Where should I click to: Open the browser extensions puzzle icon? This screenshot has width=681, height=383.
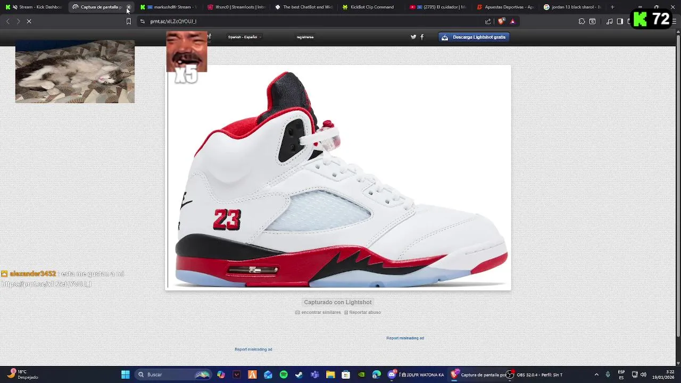pos(582,21)
